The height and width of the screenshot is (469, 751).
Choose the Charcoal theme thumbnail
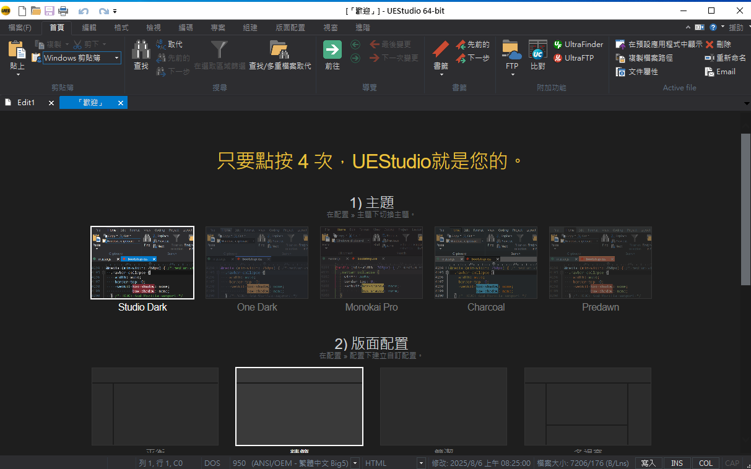486,262
